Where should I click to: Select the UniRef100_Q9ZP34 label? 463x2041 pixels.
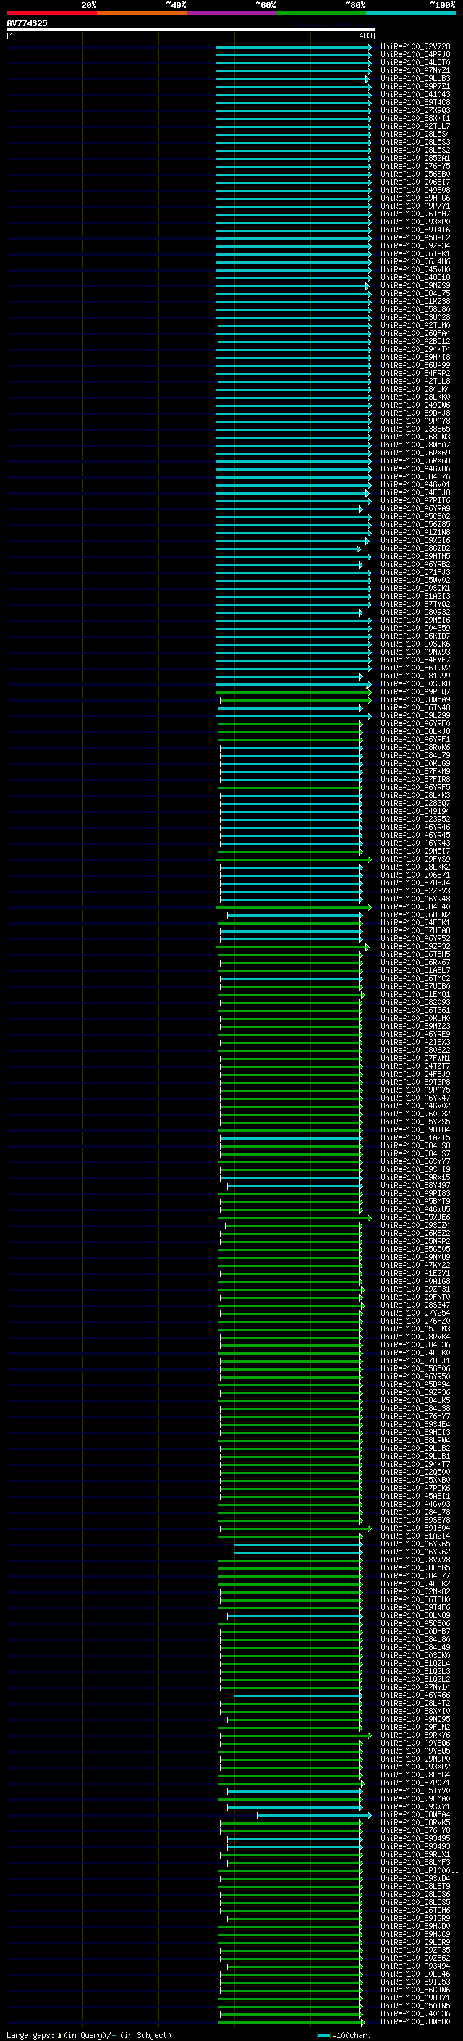(x=415, y=245)
